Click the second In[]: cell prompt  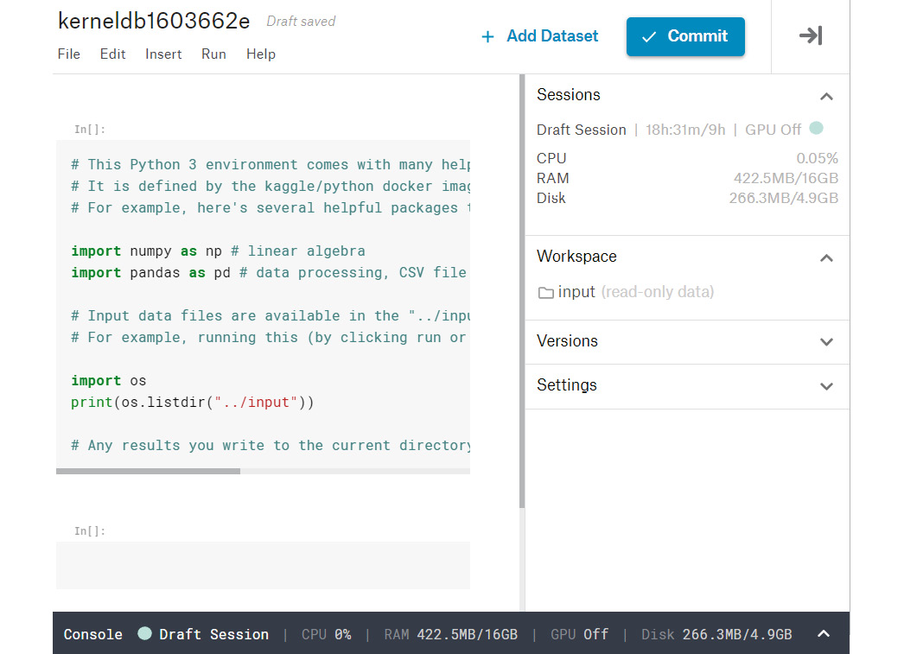(x=89, y=530)
